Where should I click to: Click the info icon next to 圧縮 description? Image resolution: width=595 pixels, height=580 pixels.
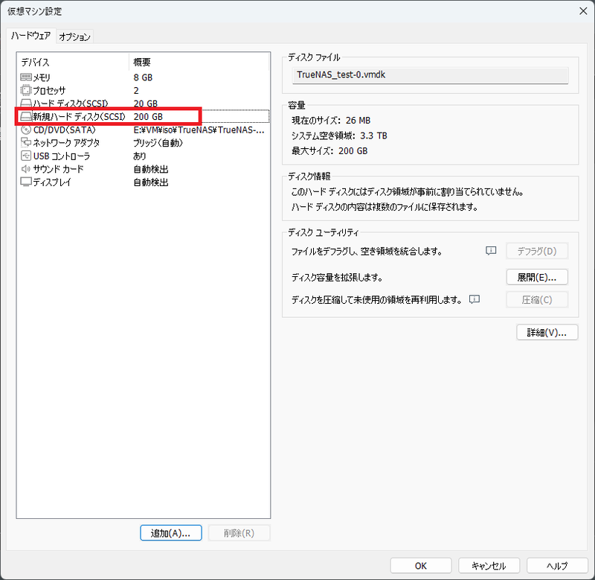[x=475, y=299]
